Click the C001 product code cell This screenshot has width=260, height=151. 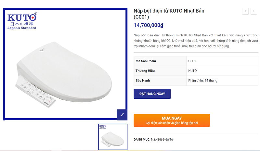[192, 61]
